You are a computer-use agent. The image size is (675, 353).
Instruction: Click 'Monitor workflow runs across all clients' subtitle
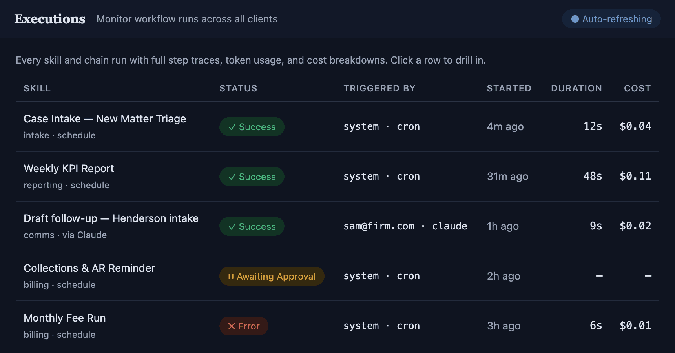(x=187, y=19)
